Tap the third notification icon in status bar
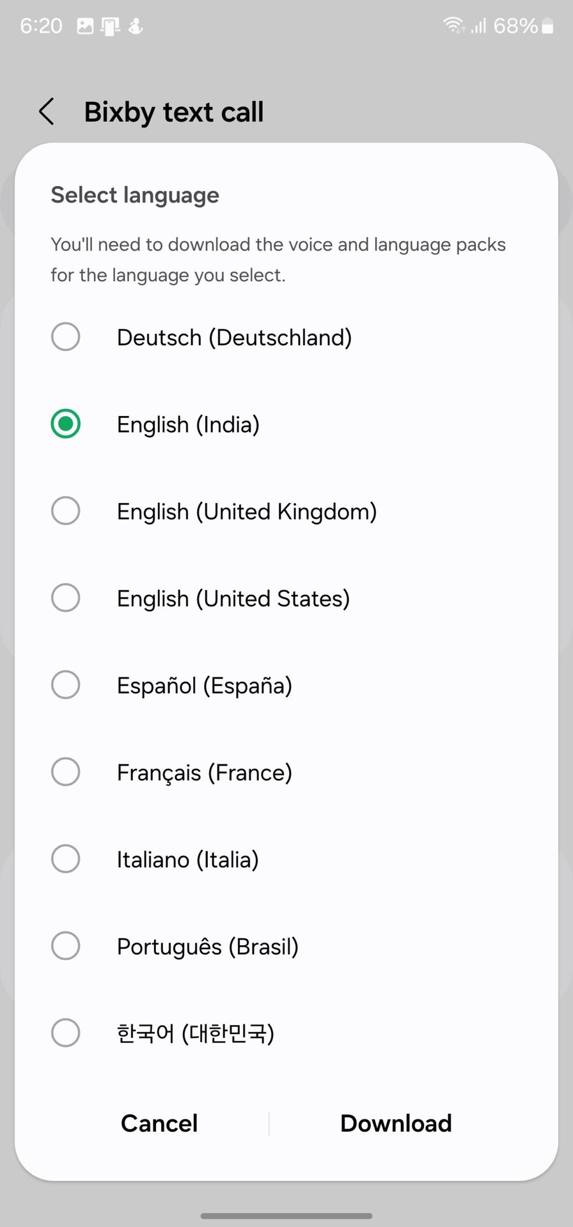This screenshot has height=1227, width=573. tap(136, 26)
